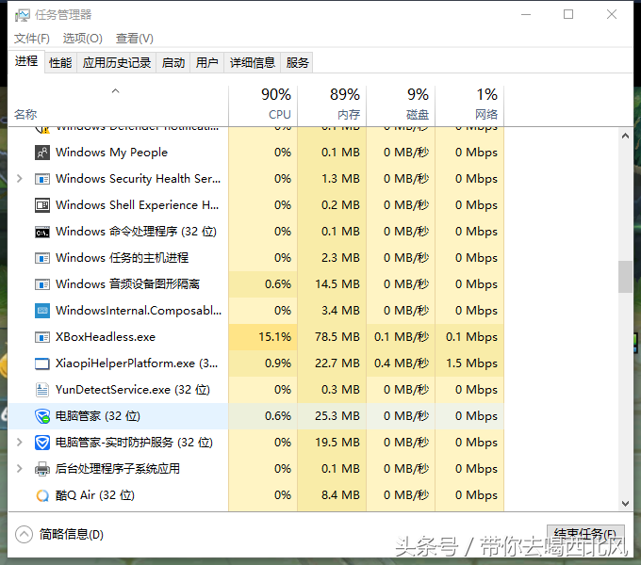Viewport: 641px width, 565px height.
Task: Collapse to 简略信息 using the circle arrow icon
Action: coord(24,534)
